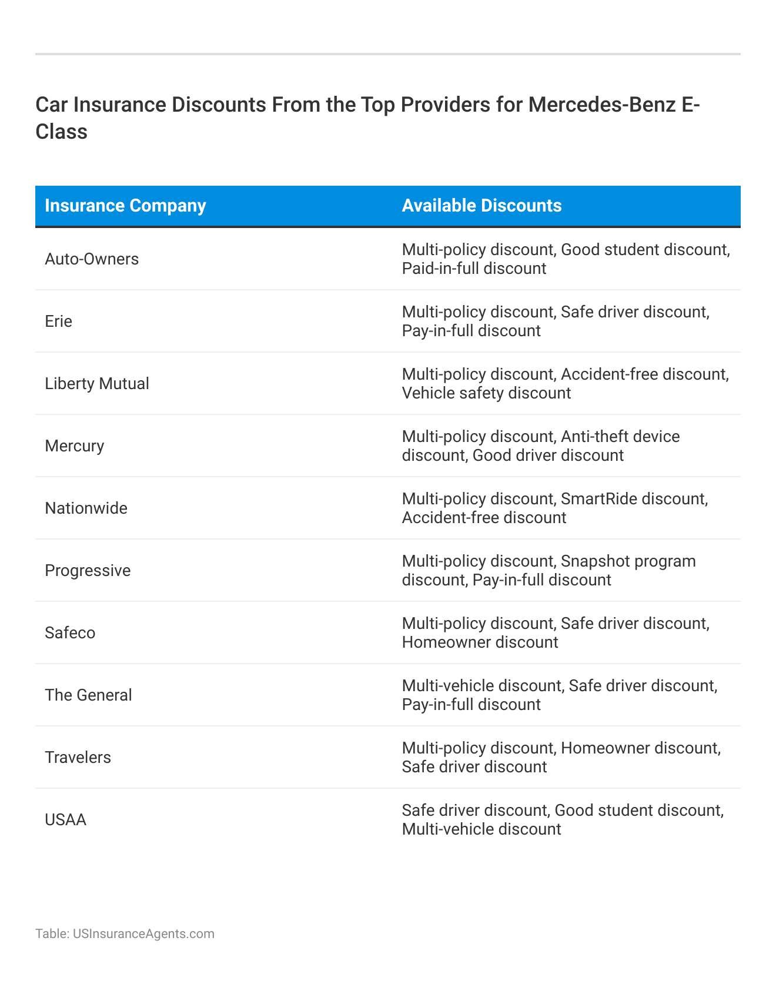Click Liberty Mutual's Vehicle safety discount text

click(486, 393)
